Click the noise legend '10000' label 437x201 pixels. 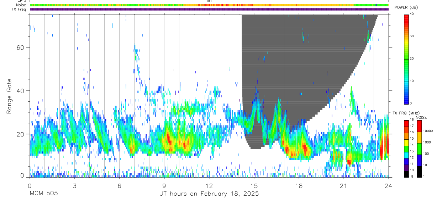(x=428, y=131)
